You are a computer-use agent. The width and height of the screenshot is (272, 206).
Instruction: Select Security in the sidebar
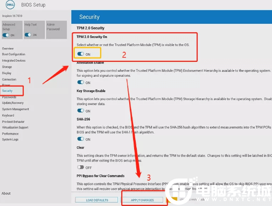coord(7,91)
